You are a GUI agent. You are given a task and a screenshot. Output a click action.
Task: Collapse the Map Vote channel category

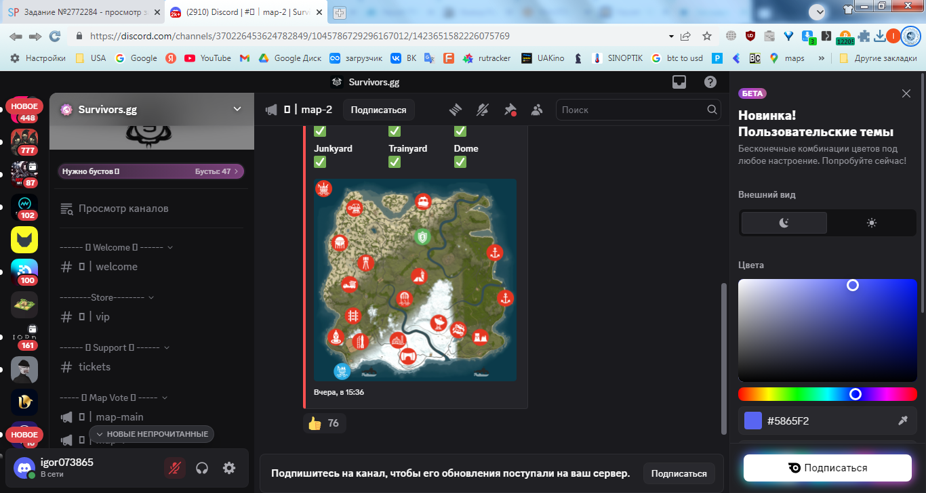point(114,398)
